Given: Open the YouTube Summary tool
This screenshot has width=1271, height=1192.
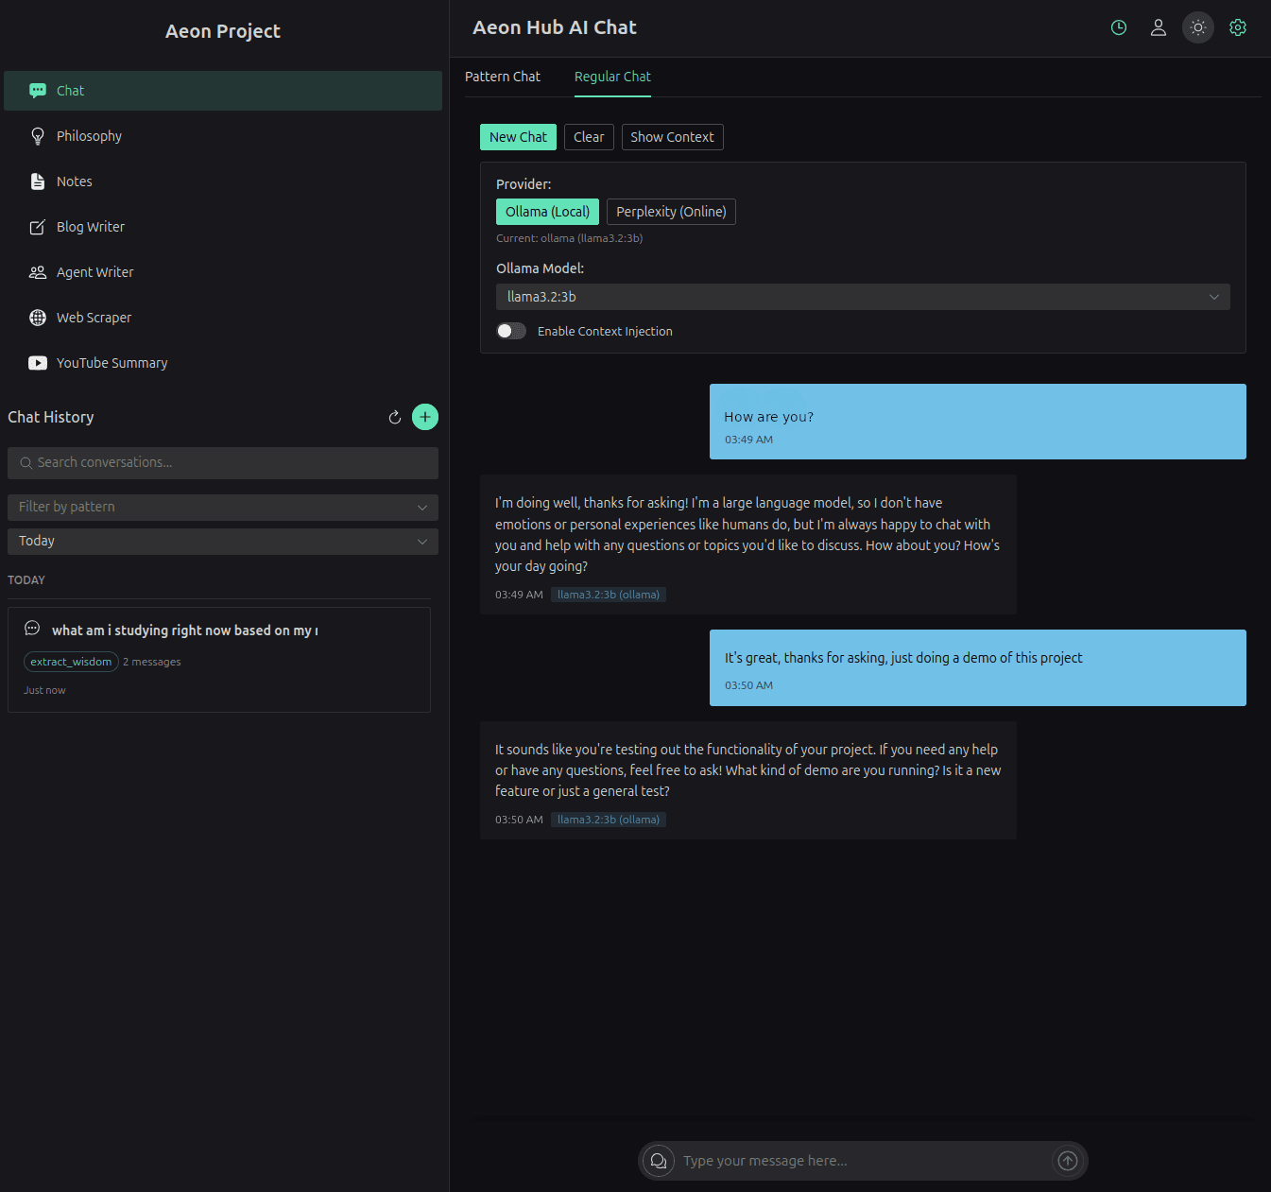Looking at the screenshot, I should 111,362.
